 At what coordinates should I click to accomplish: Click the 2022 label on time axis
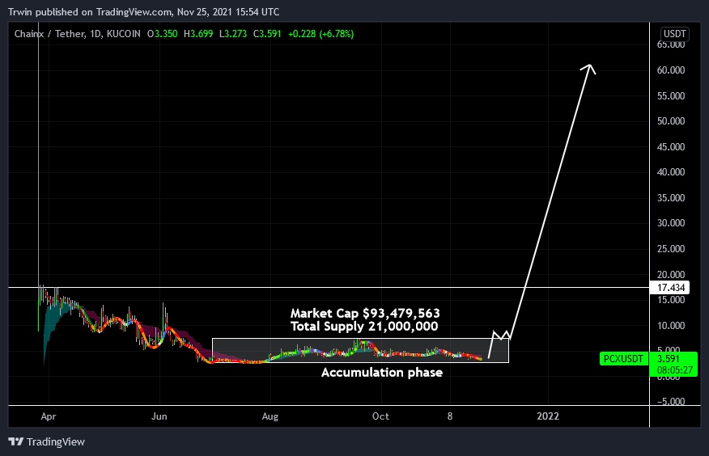coord(548,416)
